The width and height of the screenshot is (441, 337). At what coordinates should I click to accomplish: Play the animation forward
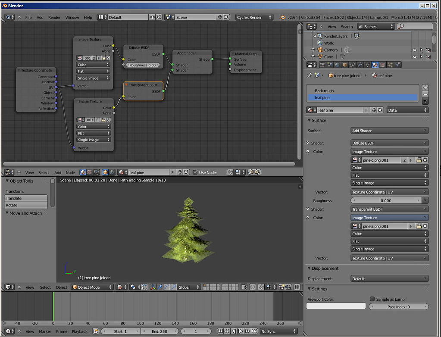(x=241, y=331)
